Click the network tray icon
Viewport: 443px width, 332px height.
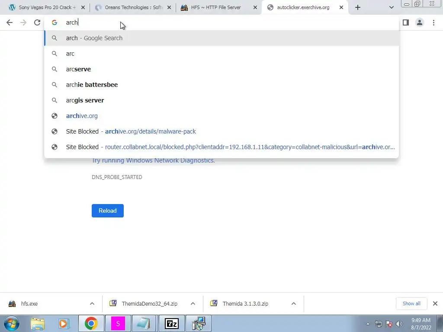[378, 324]
